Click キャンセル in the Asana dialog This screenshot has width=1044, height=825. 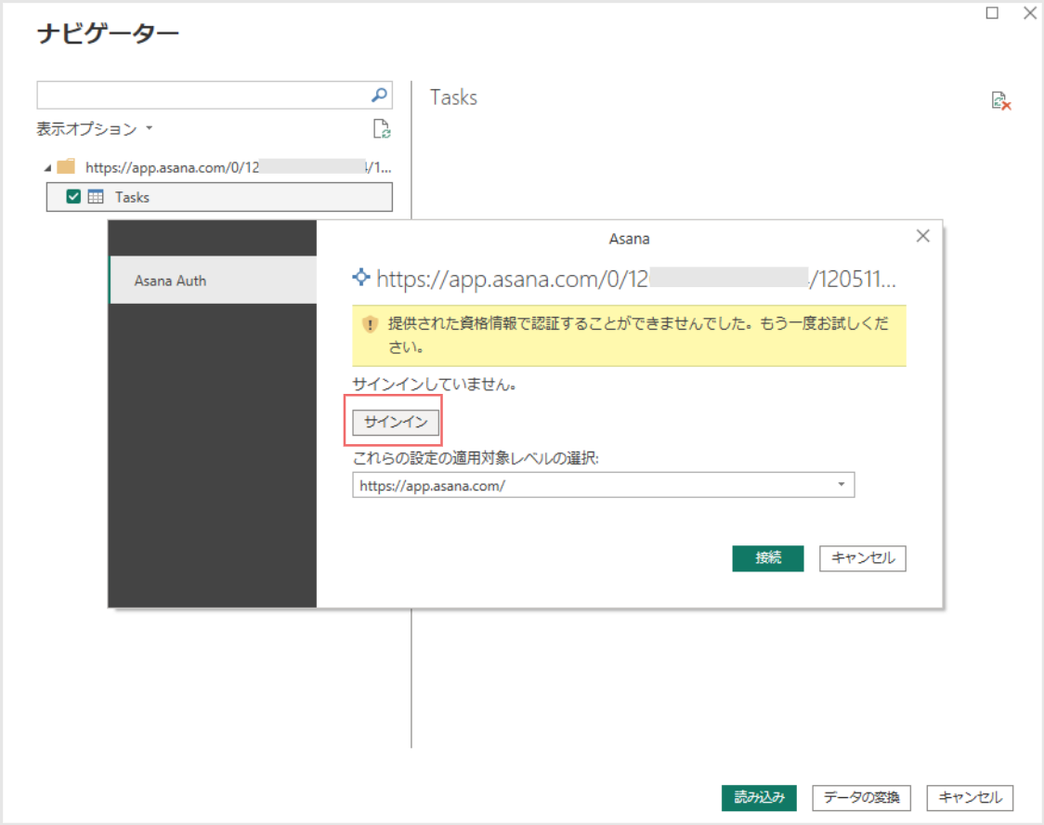862,558
